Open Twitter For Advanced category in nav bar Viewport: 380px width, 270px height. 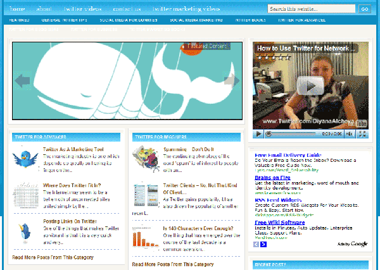pyautogui.click(x=301, y=20)
